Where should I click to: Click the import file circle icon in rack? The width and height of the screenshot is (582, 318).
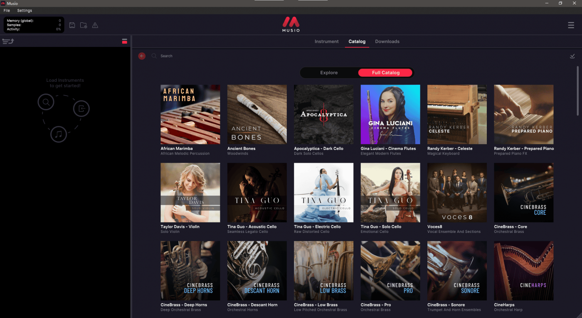tap(81, 109)
